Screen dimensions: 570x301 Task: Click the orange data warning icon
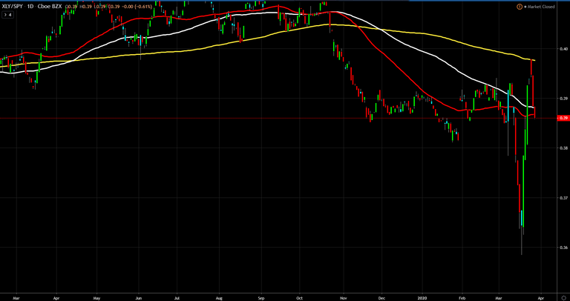[x=519, y=7]
